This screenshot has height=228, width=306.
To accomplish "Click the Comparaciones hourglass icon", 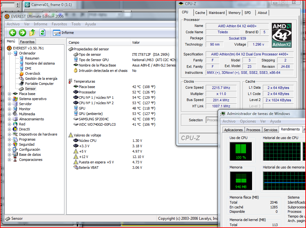I will [15, 160].
